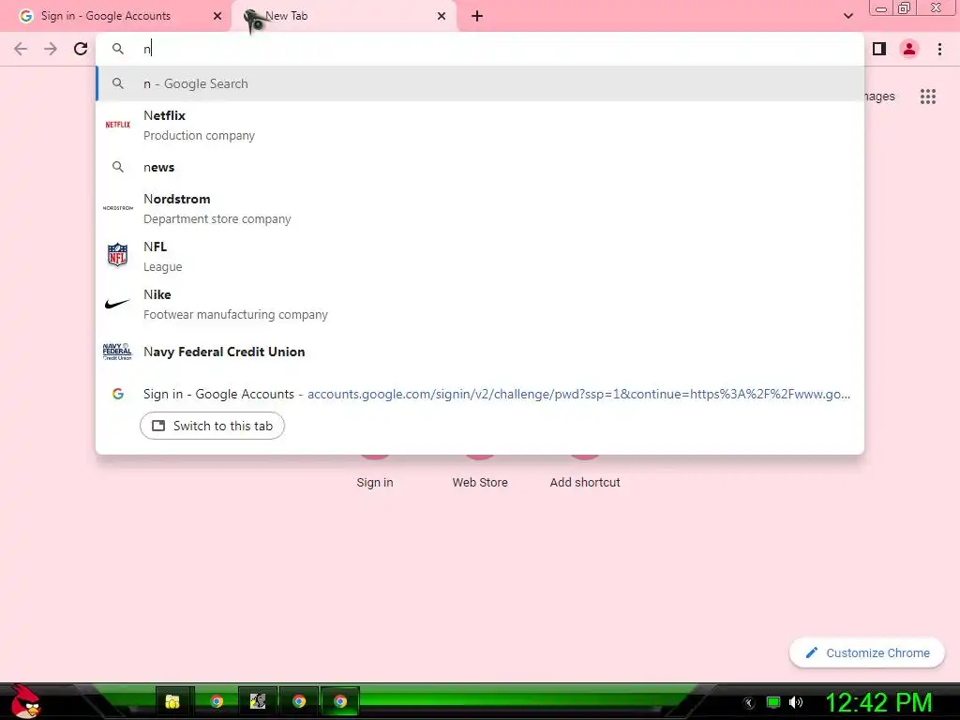The width and height of the screenshot is (960, 720).
Task: Expand the tab search chevron
Action: (847, 16)
